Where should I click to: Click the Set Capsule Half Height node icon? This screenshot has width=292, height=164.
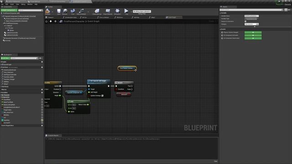89,81
